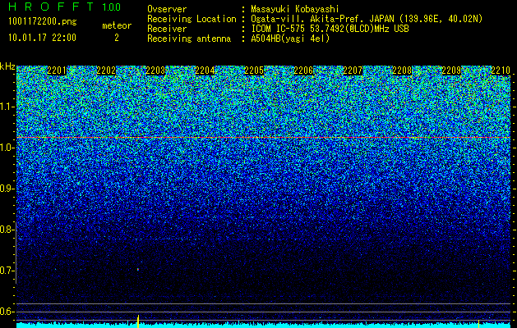This screenshot has width=517, height=328.
Task: Click the 0.9 frequency axis label
Action: coord(7,189)
